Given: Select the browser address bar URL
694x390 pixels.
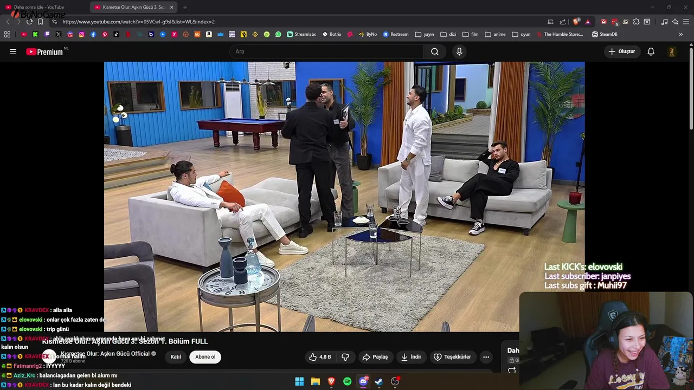Looking at the screenshot, I should [x=138, y=22].
